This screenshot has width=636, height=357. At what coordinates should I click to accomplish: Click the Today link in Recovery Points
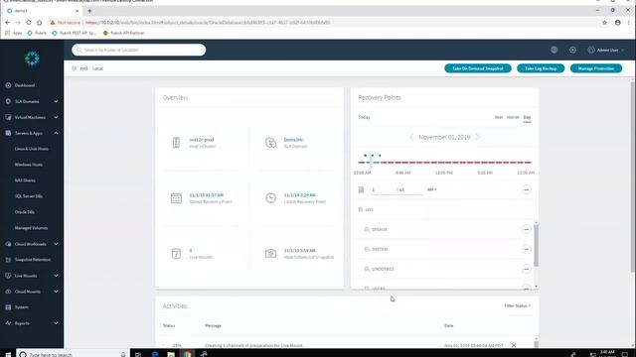pos(365,117)
